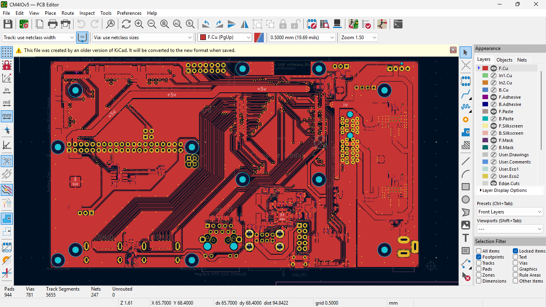Uncheck the Locked items checkbox
546x307 pixels.
[516, 251]
